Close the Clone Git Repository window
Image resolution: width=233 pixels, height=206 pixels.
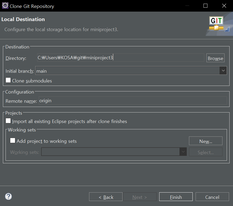pyautogui.click(x=224, y=6)
